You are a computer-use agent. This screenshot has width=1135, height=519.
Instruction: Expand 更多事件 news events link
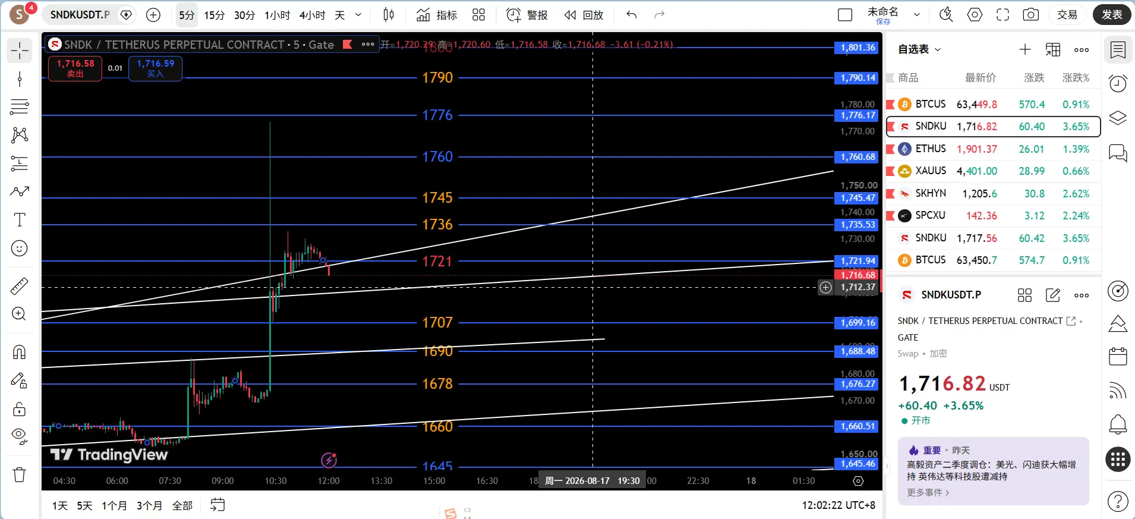[928, 492]
